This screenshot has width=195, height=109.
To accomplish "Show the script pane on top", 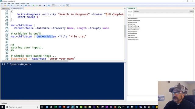I will 53,5.
